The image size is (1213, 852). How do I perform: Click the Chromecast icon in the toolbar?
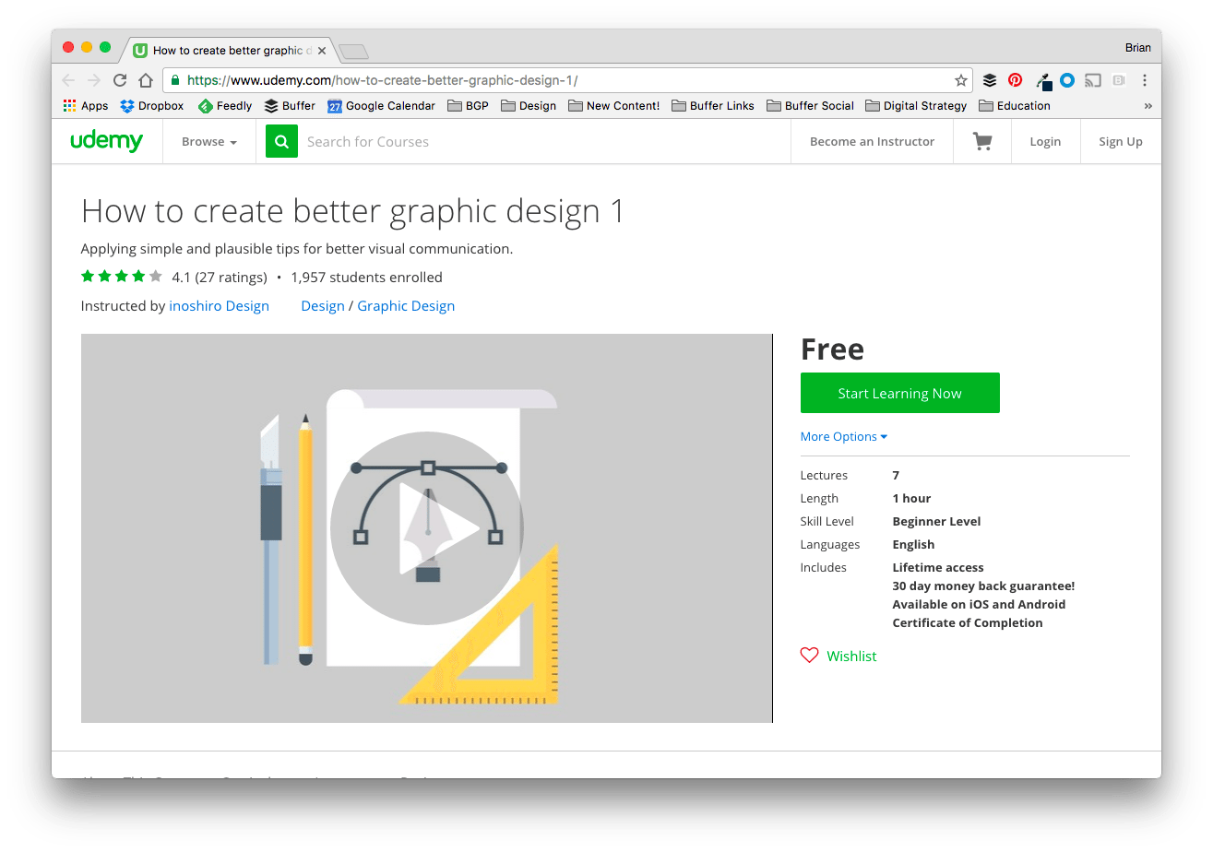pos(1092,80)
